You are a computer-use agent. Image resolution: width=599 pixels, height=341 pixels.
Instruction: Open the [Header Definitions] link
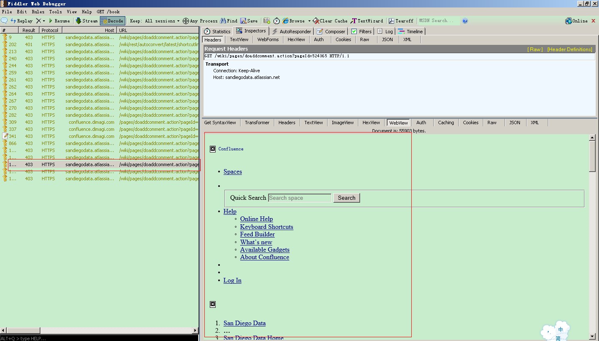click(570, 49)
